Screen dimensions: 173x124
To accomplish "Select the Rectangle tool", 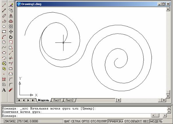I will (4, 32).
